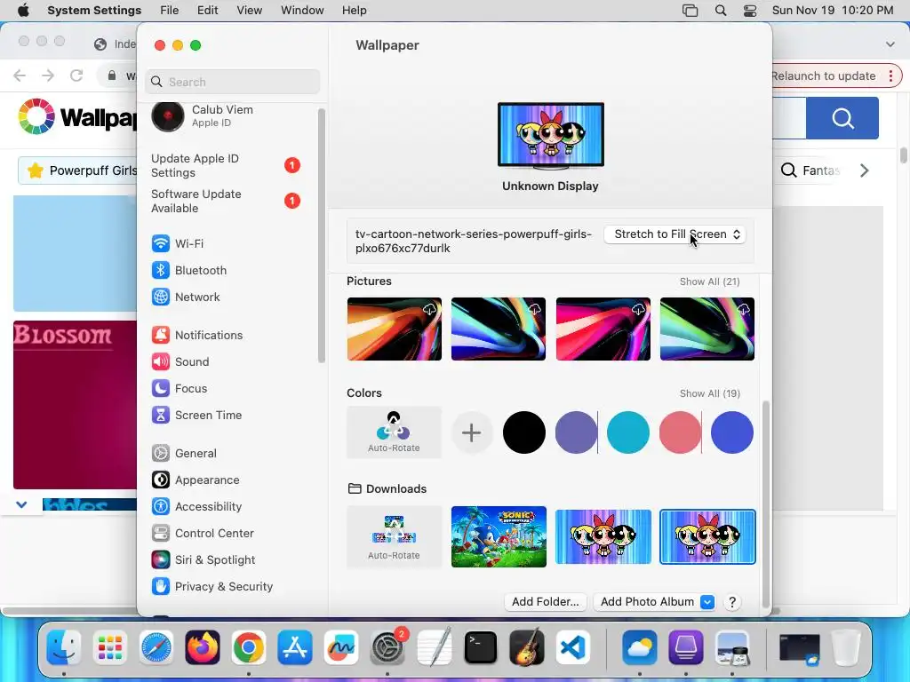Click the help question mark button
This screenshot has height=682, width=910.
732,603
